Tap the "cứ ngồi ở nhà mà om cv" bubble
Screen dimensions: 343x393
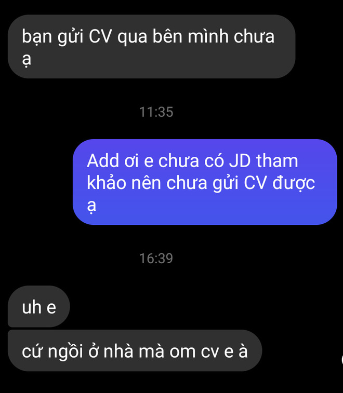(x=135, y=350)
